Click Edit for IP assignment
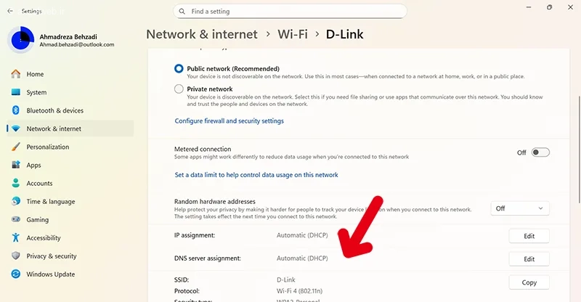This screenshot has height=302, width=581. (x=529, y=236)
